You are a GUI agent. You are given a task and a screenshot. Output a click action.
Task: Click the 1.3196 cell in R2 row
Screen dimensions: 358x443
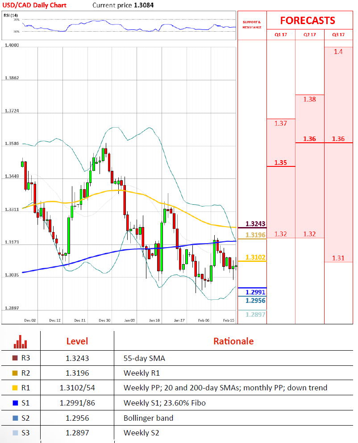click(x=77, y=373)
